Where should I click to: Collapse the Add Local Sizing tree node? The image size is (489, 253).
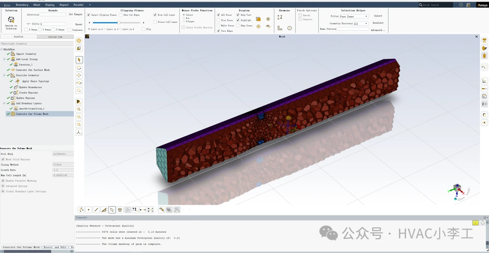5,59
